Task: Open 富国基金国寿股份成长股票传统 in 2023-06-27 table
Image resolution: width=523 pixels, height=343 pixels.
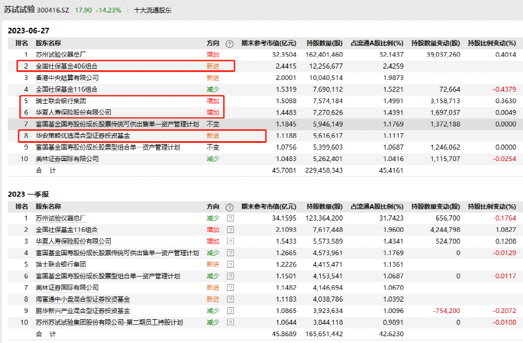Action: coord(117,124)
